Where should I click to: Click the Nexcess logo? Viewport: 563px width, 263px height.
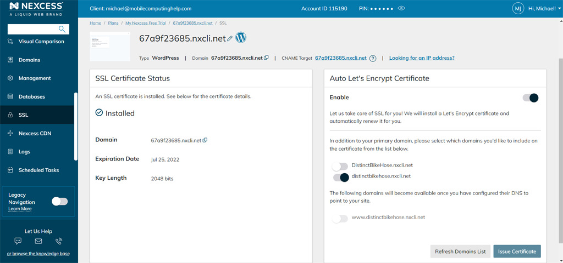[x=36, y=9]
